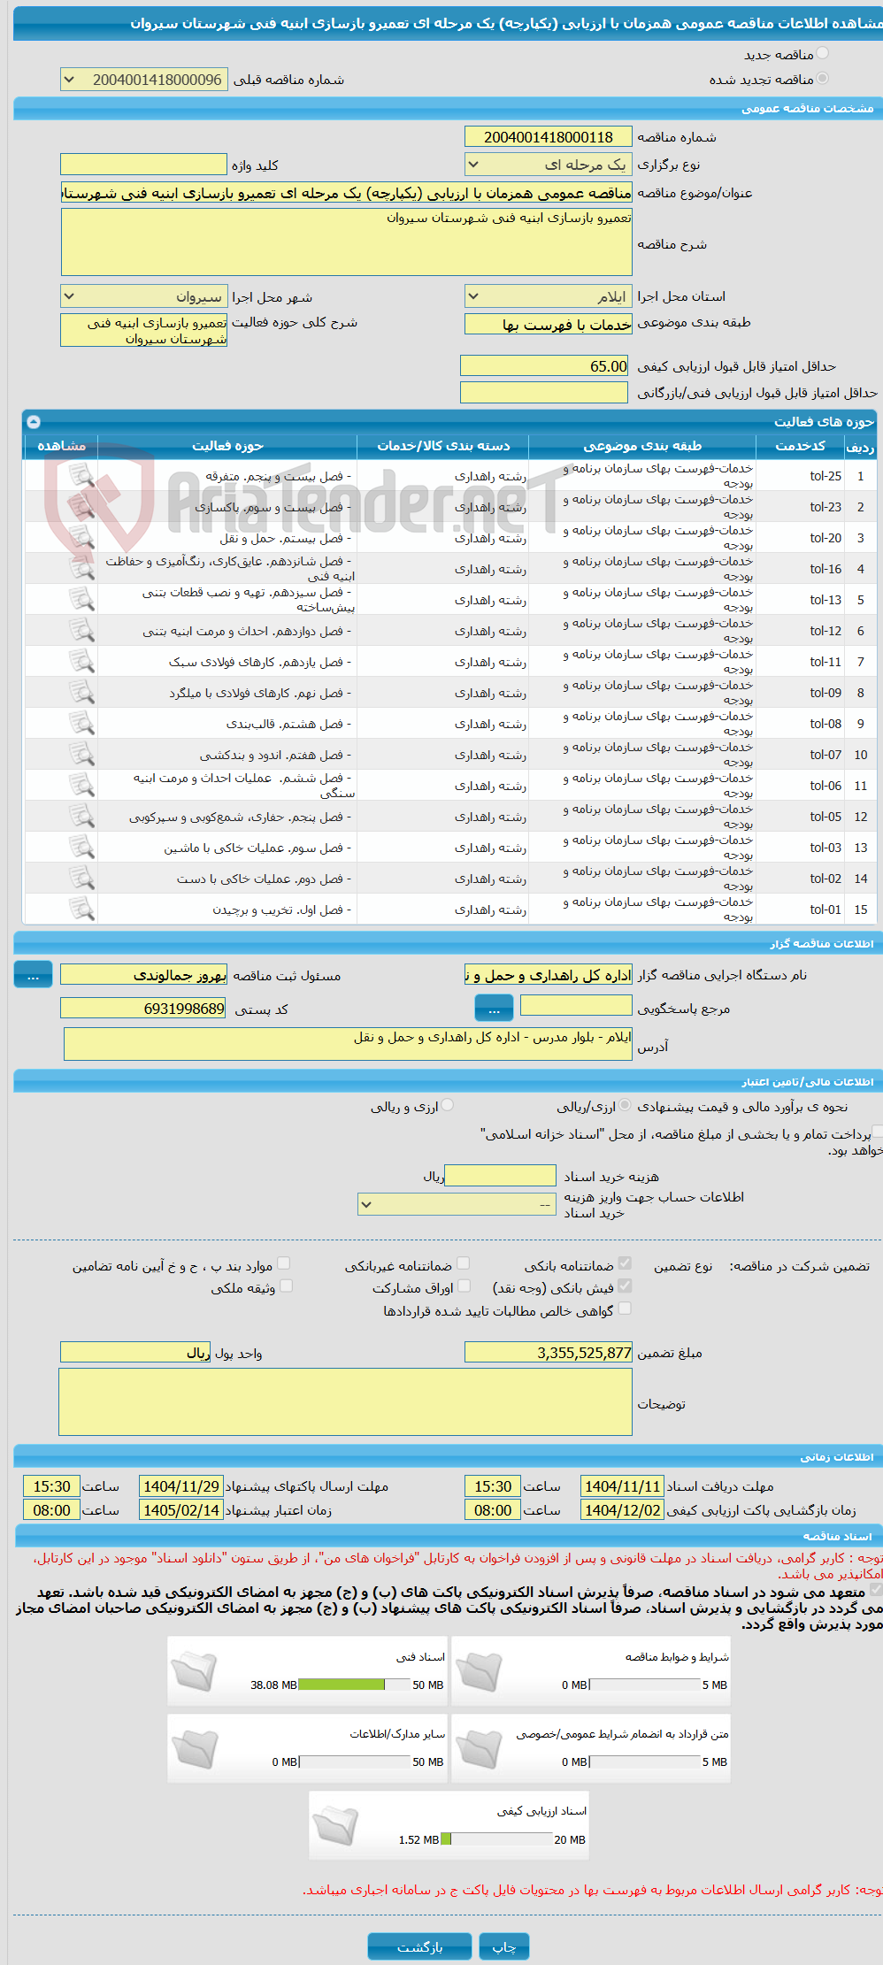The image size is (883, 1965).
Task: Toggle the وثیقه ملکی checkbox
Action: [286, 1286]
